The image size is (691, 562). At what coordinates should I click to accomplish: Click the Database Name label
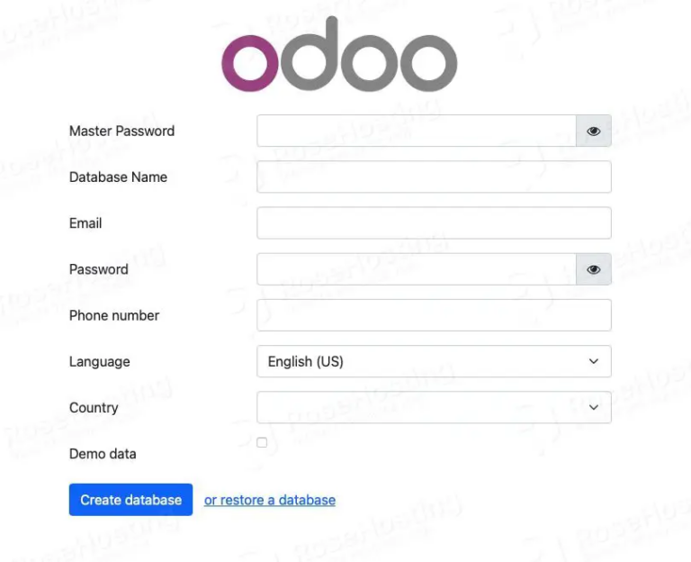coord(118,177)
